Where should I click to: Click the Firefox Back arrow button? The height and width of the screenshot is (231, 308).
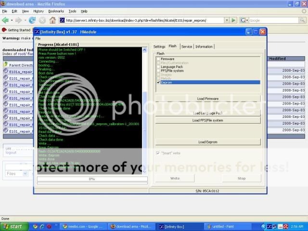coord(5,20)
